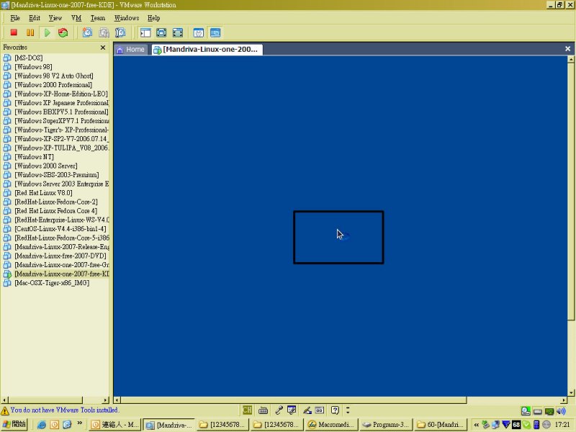Enter full screen mode icon
Viewport: 576px width, 432px height.
click(178, 32)
